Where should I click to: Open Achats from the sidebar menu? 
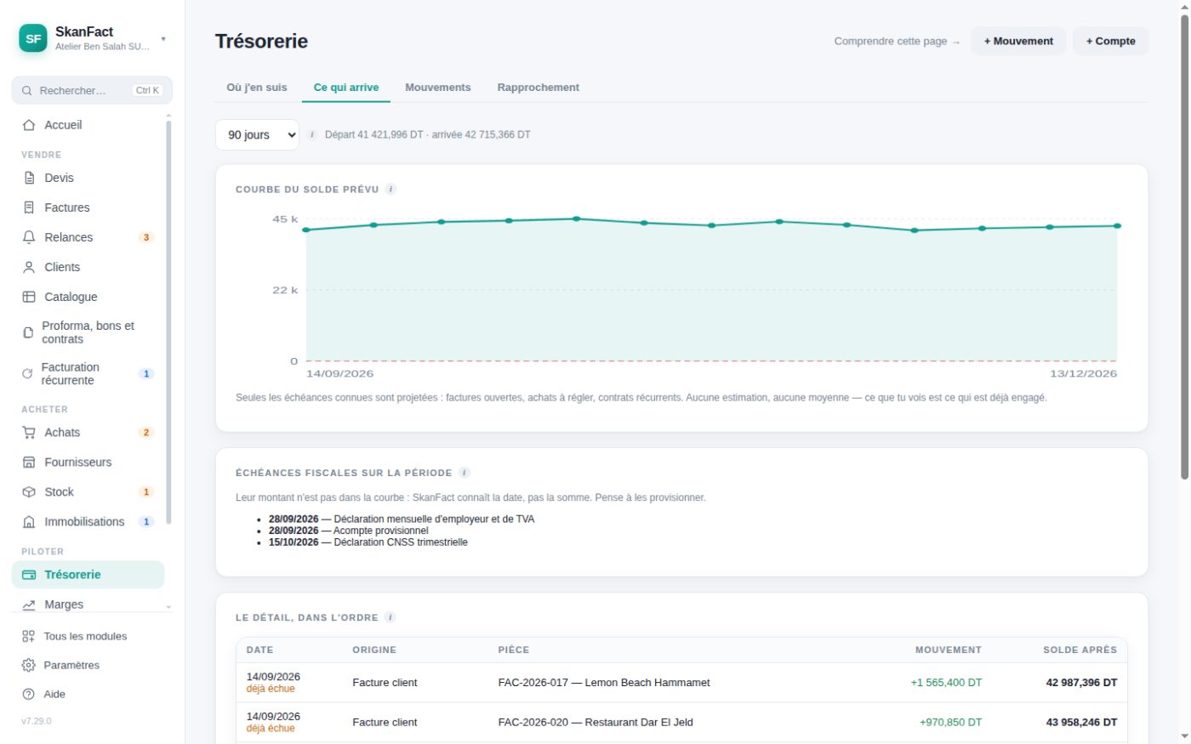click(88, 433)
